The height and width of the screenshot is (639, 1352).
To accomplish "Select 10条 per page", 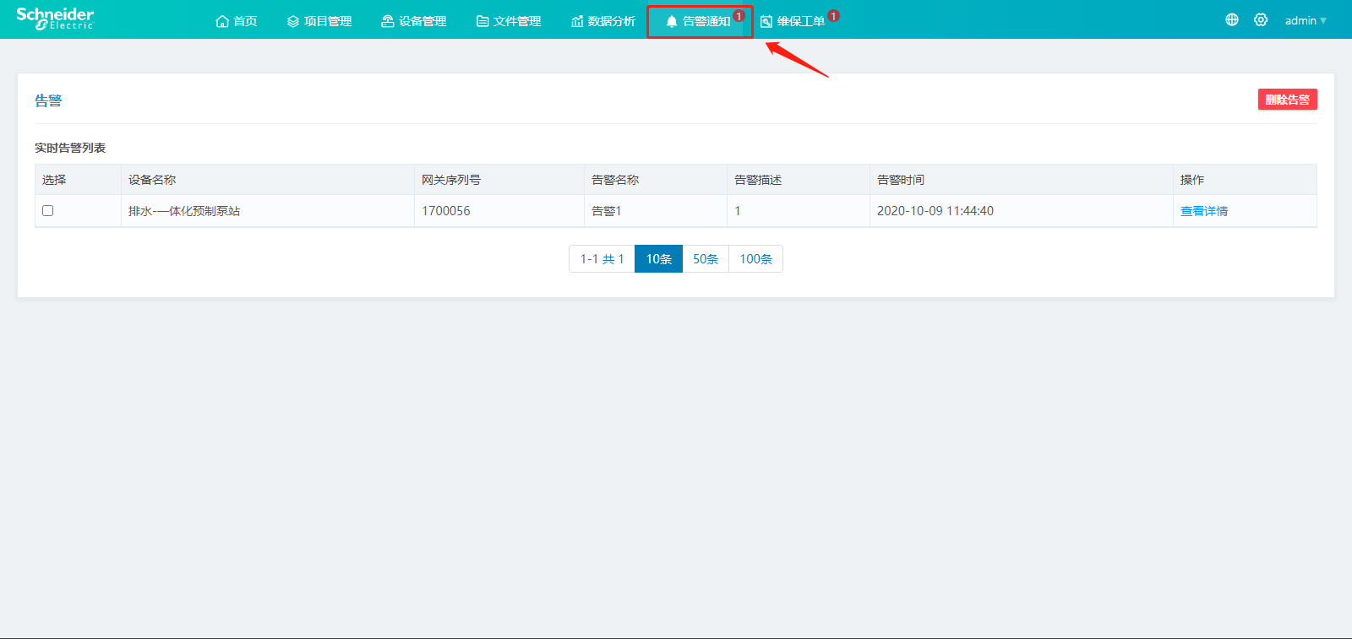I will click(x=659, y=259).
